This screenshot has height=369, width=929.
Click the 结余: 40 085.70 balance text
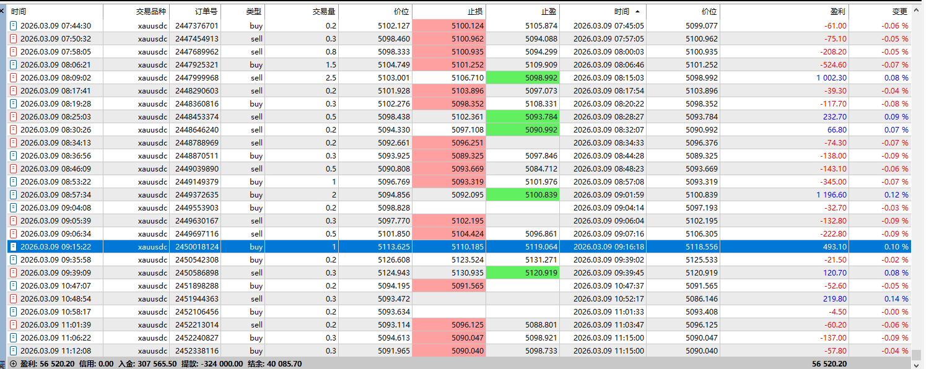274,364
